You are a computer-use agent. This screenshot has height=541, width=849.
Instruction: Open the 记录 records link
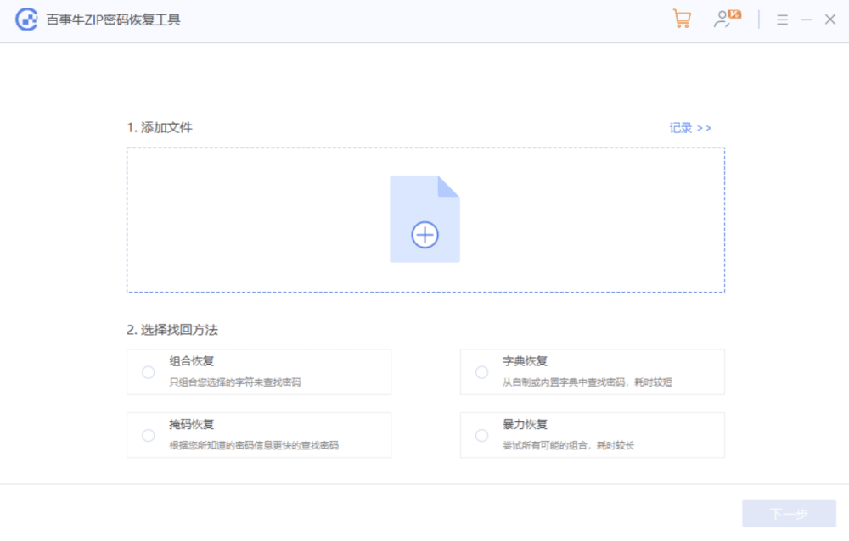(x=679, y=126)
